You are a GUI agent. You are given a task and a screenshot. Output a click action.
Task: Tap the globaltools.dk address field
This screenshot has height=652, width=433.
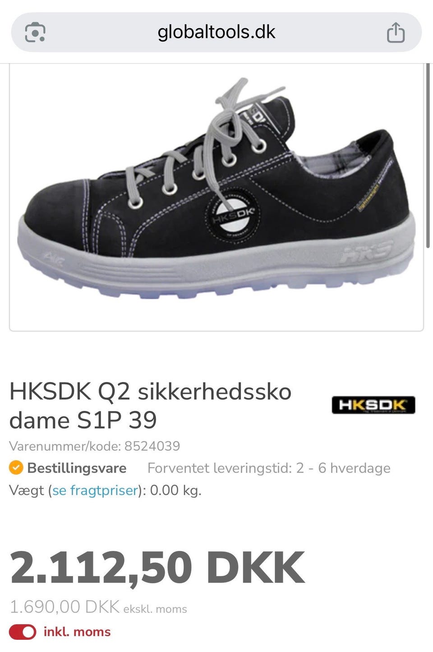(216, 32)
